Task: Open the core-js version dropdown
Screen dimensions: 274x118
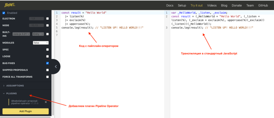Action: 21,34
